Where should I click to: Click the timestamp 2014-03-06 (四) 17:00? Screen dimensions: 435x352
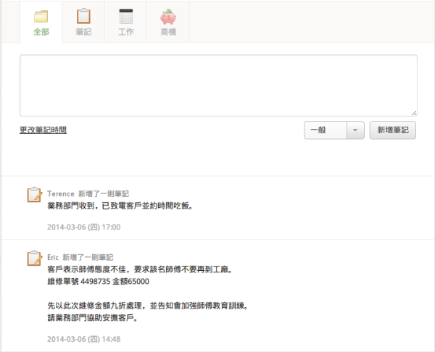(x=84, y=227)
